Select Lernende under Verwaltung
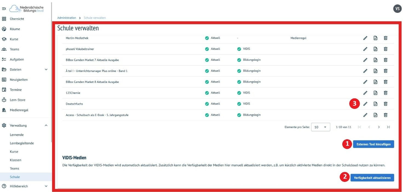Viewport: 403px width, 192px height. (17, 135)
